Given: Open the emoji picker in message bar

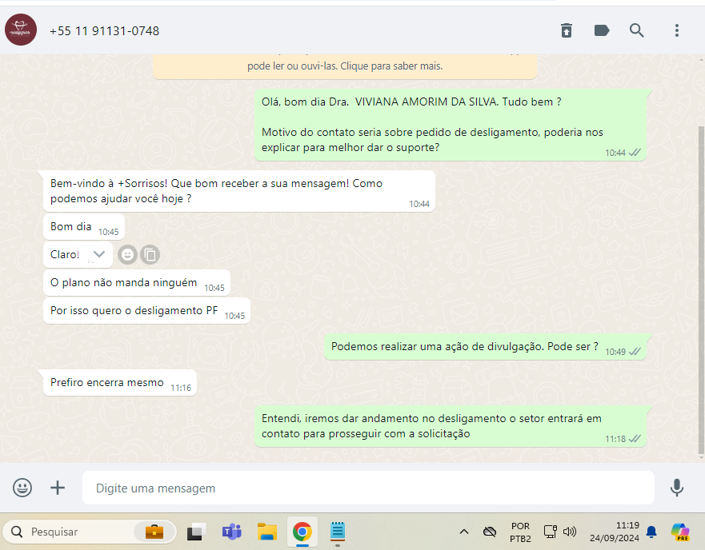Looking at the screenshot, I should coord(22,488).
